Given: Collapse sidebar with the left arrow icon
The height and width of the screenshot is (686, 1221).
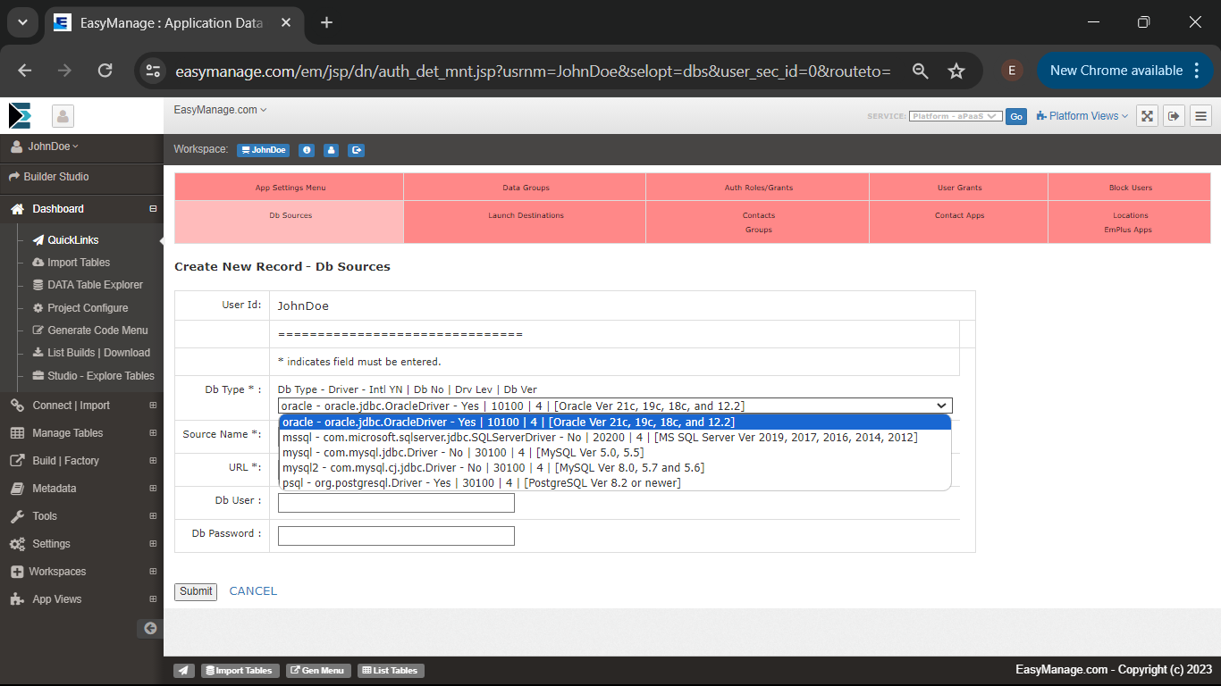Looking at the screenshot, I should 150,628.
